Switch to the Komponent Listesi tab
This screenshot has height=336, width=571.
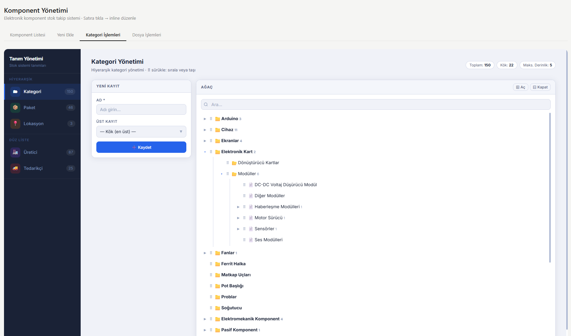[x=27, y=35]
